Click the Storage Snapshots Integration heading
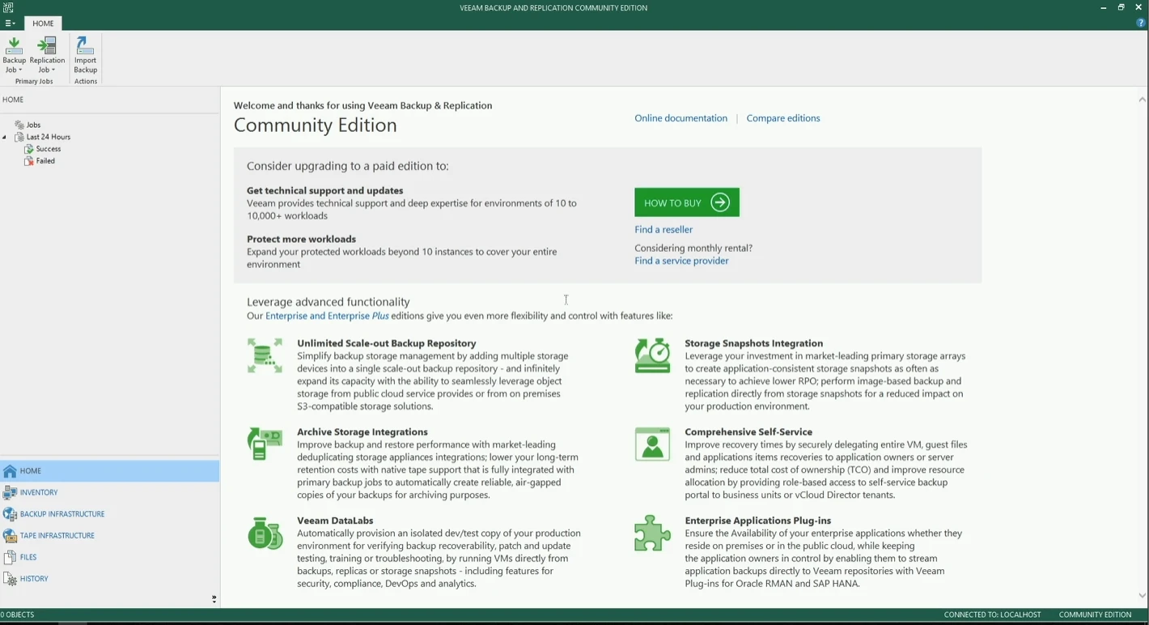1149x625 pixels. click(x=753, y=343)
